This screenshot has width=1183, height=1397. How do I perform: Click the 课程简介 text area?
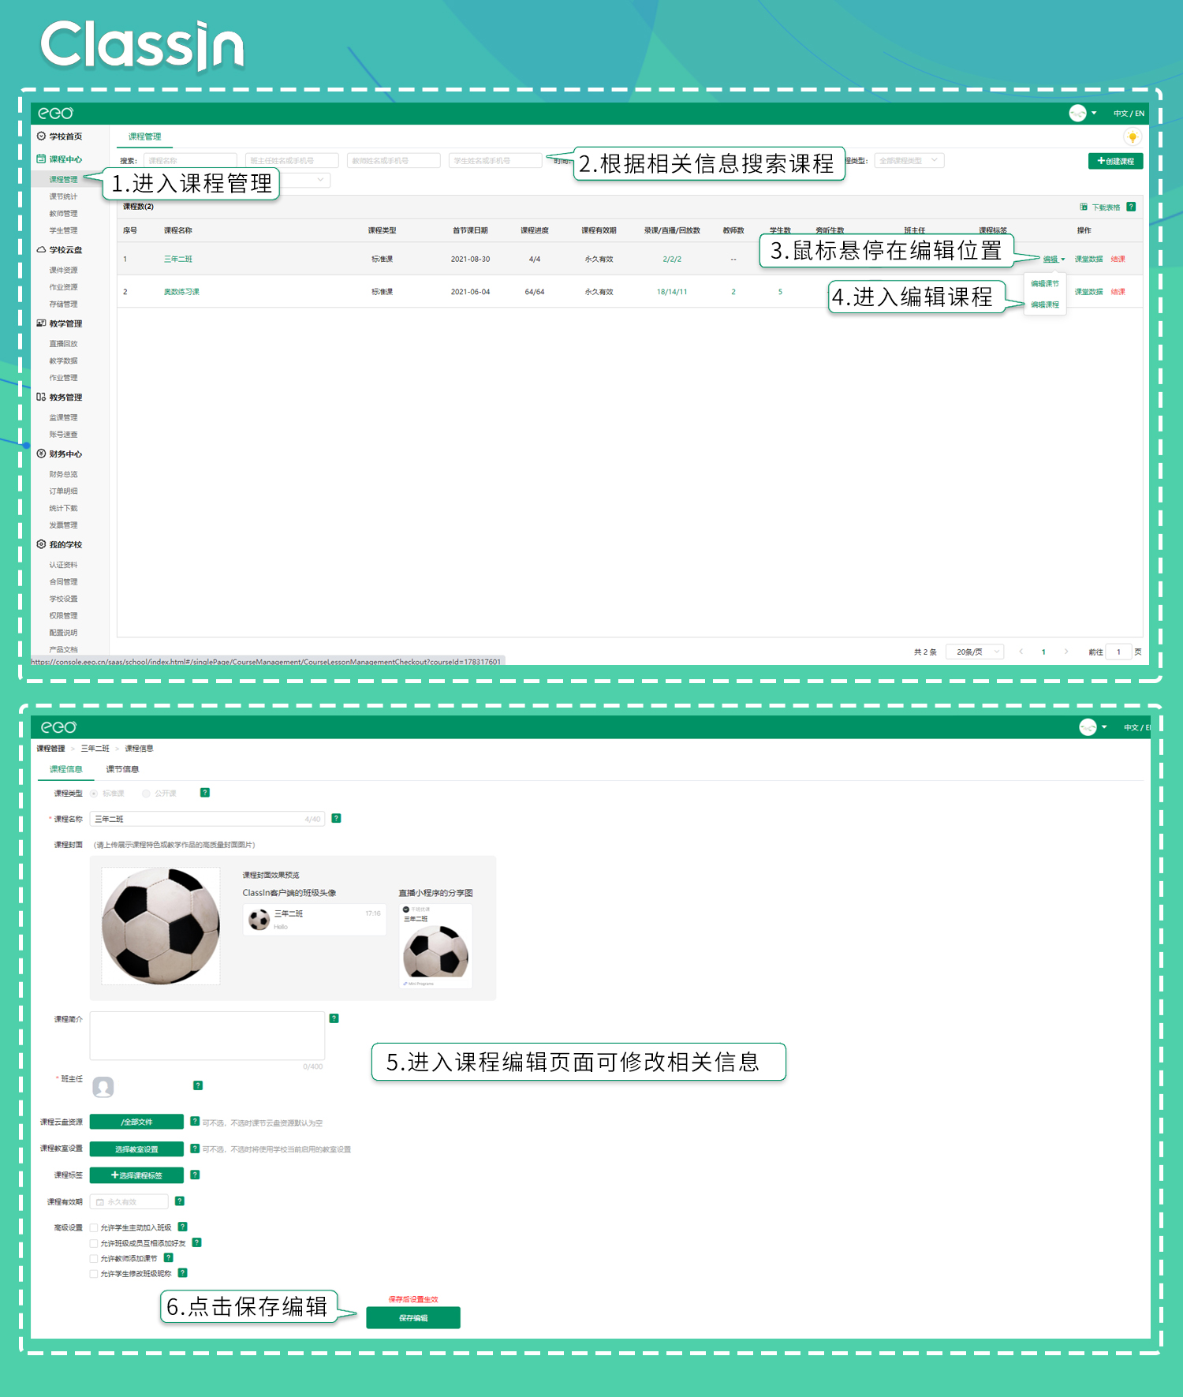click(x=207, y=1036)
